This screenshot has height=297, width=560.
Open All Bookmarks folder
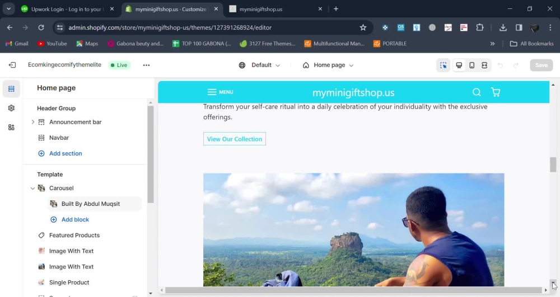tap(531, 44)
